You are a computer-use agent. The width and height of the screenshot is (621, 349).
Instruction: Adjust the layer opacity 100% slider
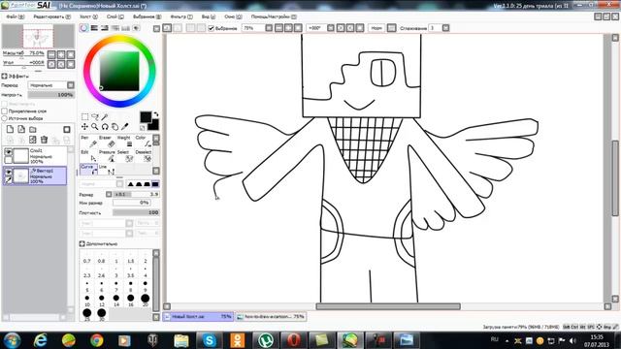(51, 95)
